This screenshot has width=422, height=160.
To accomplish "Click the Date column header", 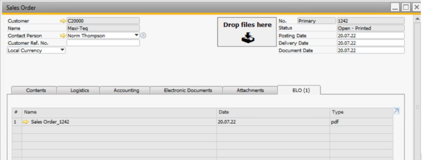I will (x=273, y=112).
